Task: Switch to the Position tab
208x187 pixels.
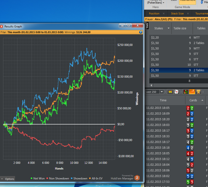Action: point(154,13)
